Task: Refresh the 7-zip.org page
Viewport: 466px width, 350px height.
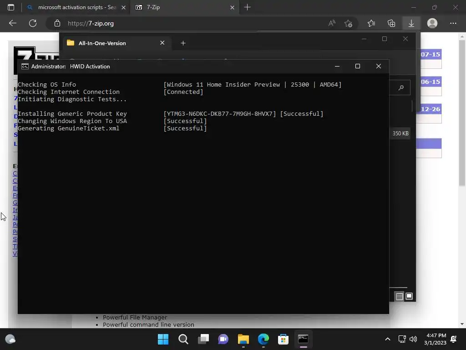Action: pos(33,23)
